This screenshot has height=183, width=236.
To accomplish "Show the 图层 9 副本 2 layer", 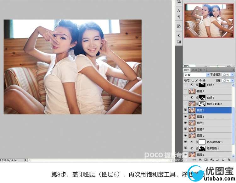I will pyautogui.click(x=185, y=104).
